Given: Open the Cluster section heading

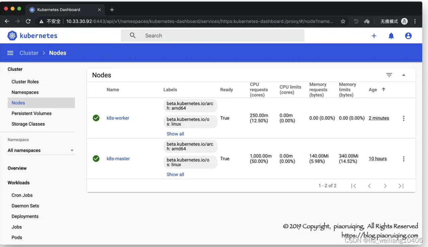Looking at the screenshot, I should click(15, 69).
